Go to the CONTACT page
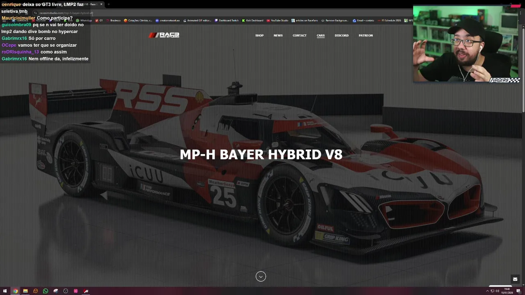The width and height of the screenshot is (525, 295). [299, 36]
